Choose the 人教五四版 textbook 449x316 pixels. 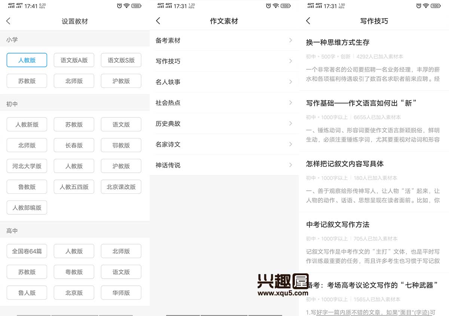pyautogui.click(x=74, y=187)
